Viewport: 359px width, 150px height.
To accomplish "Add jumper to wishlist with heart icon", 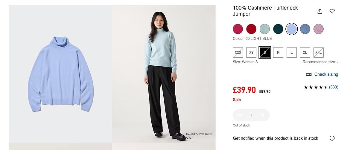I will [x=332, y=11].
